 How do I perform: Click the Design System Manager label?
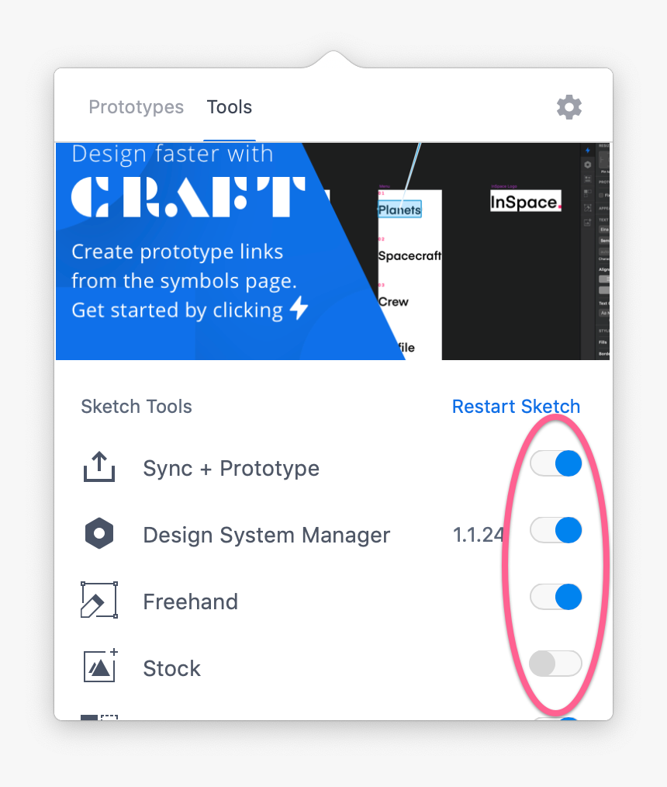pos(266,535)
